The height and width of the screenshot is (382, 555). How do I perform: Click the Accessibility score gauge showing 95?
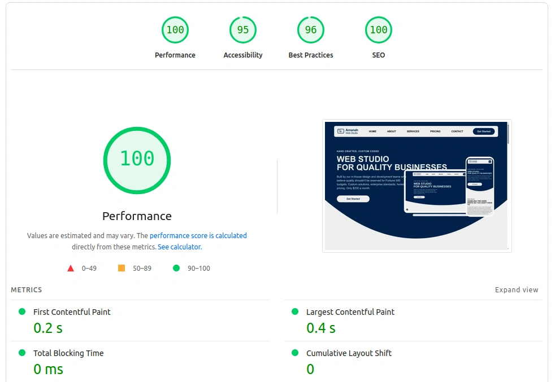[243, 30]
